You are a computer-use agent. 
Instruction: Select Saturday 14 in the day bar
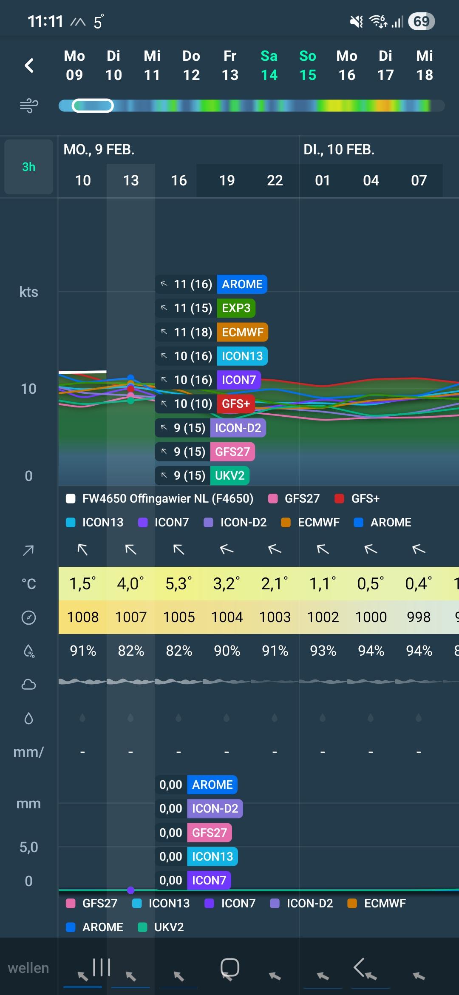coord(269,65)
